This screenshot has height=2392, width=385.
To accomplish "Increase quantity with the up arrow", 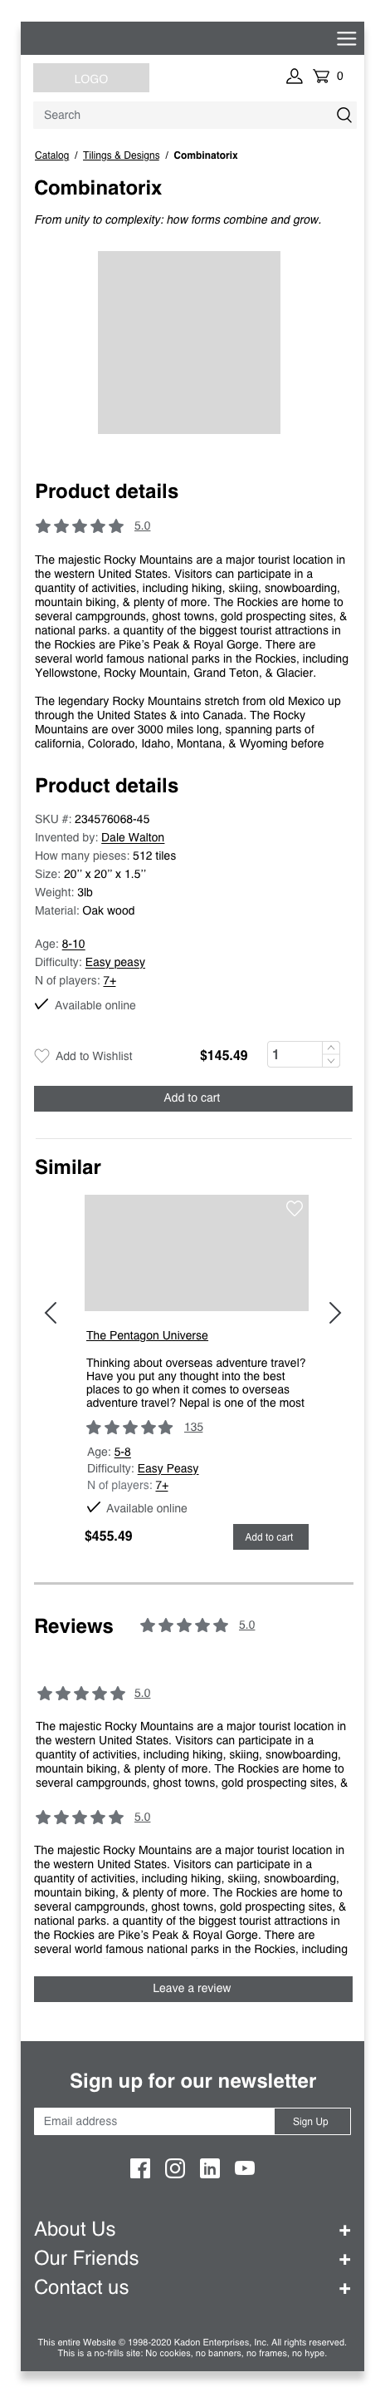I will tap(331, 1048).
